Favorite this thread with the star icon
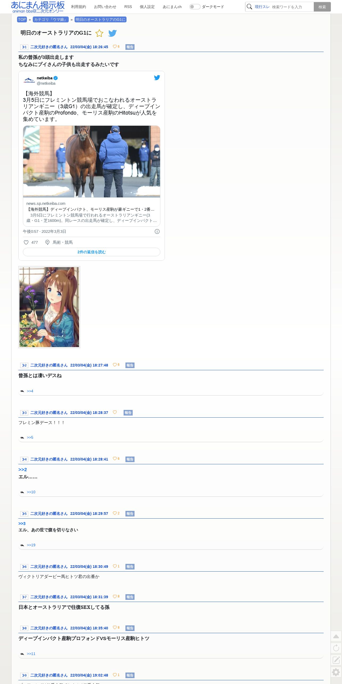Viewport: 342px width, 684px height. tap(99, 33)
